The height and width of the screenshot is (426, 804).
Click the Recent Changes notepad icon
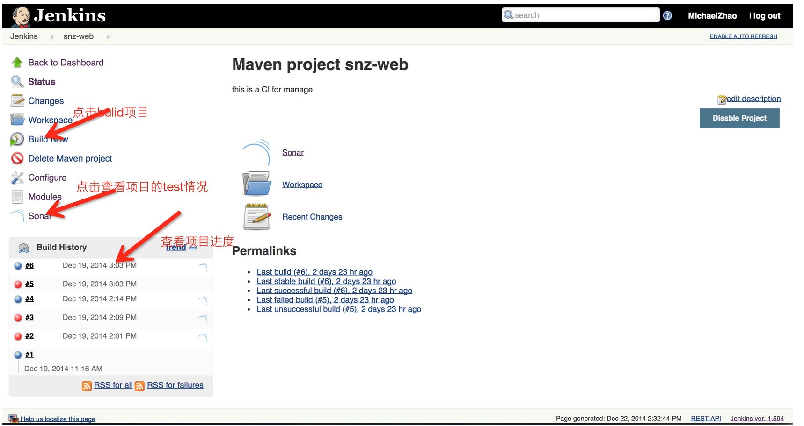pos(257,216)
